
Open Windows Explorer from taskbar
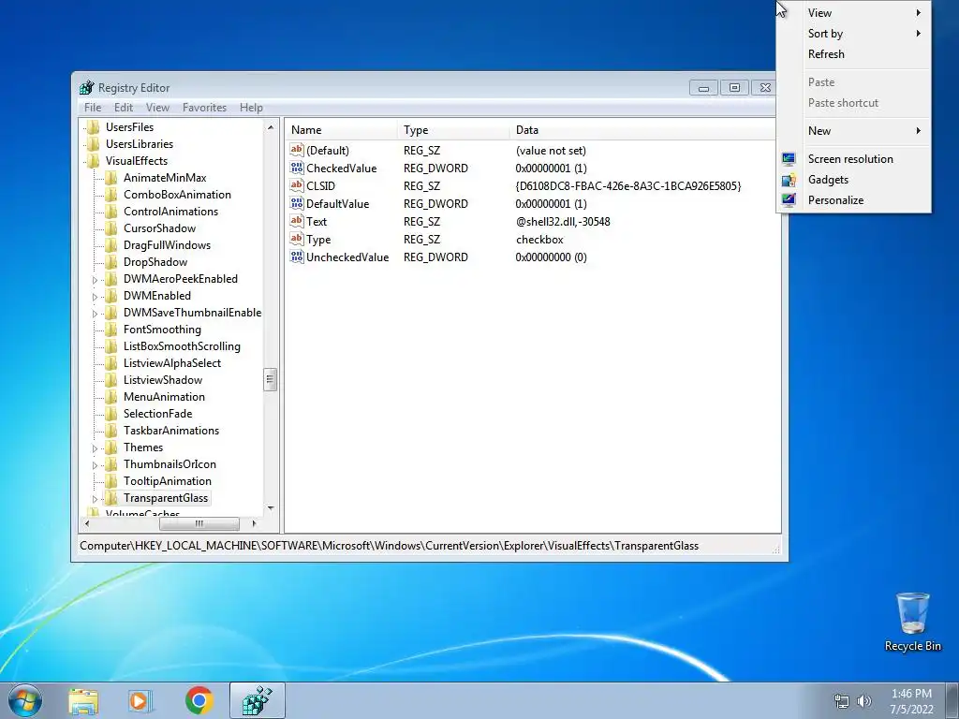[x=83, y=701]
